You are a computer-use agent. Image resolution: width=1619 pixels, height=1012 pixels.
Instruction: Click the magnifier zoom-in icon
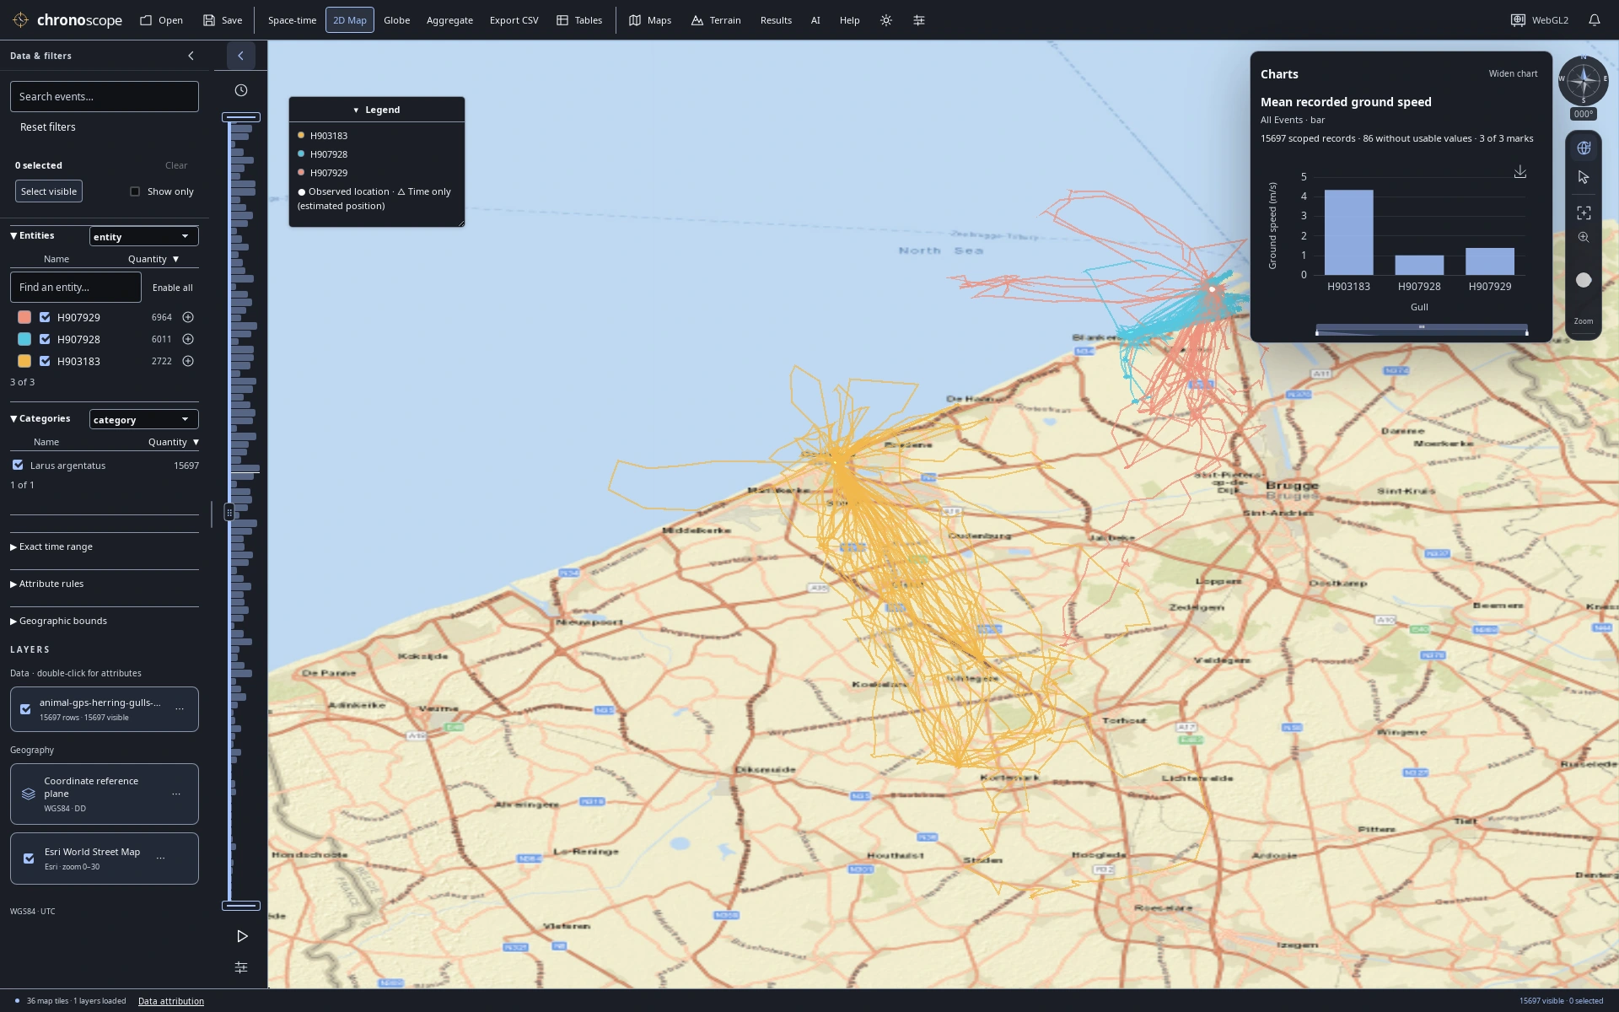1584,238
